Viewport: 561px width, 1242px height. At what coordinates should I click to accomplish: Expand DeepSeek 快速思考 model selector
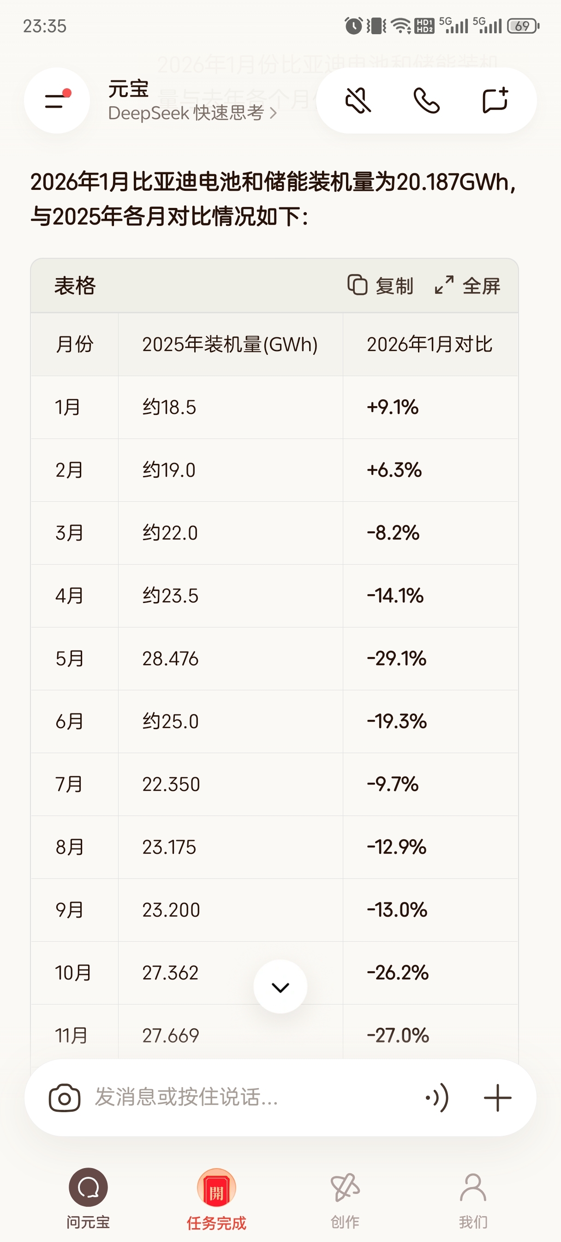pyautogui.click(x=192, y=113)
